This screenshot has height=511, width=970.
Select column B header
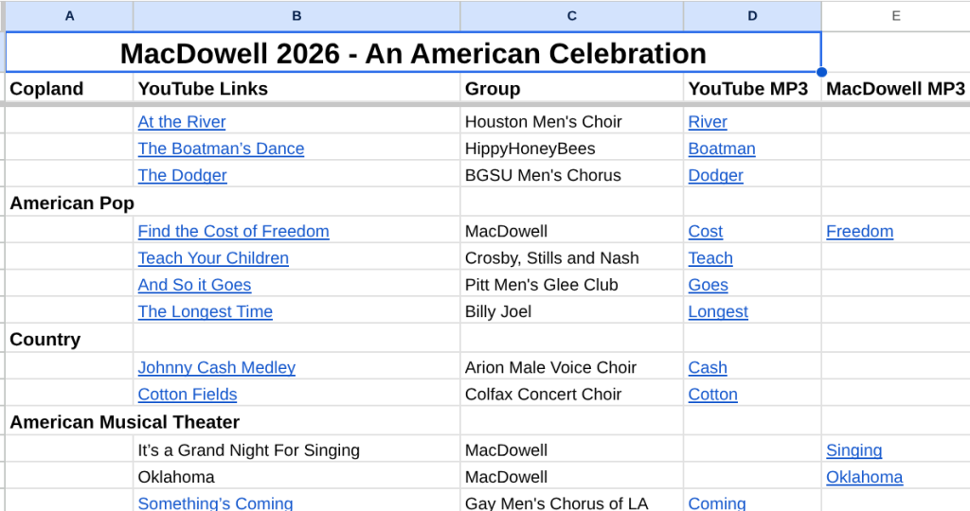(296, 16)
